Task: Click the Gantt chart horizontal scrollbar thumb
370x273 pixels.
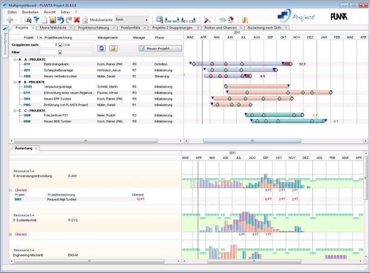Action: (252, 141)
